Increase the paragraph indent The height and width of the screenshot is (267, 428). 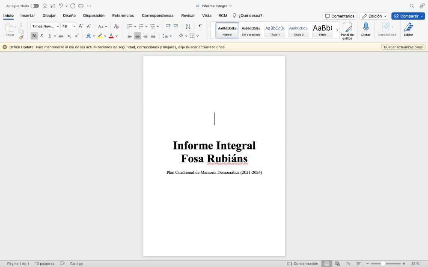coord(176,26)
